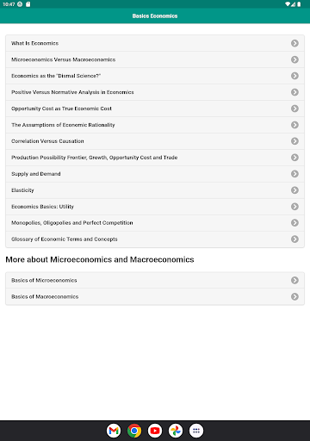Open The Assumptions of Economic Rationality
The image size is (310, 441).
point(155,125)
